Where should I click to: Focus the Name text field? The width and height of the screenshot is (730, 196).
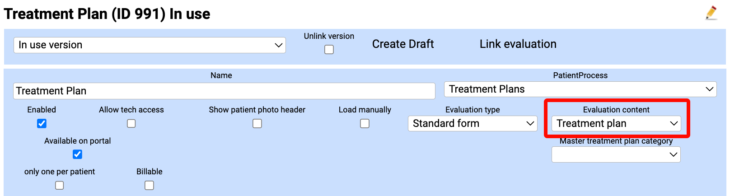point(224,91)
